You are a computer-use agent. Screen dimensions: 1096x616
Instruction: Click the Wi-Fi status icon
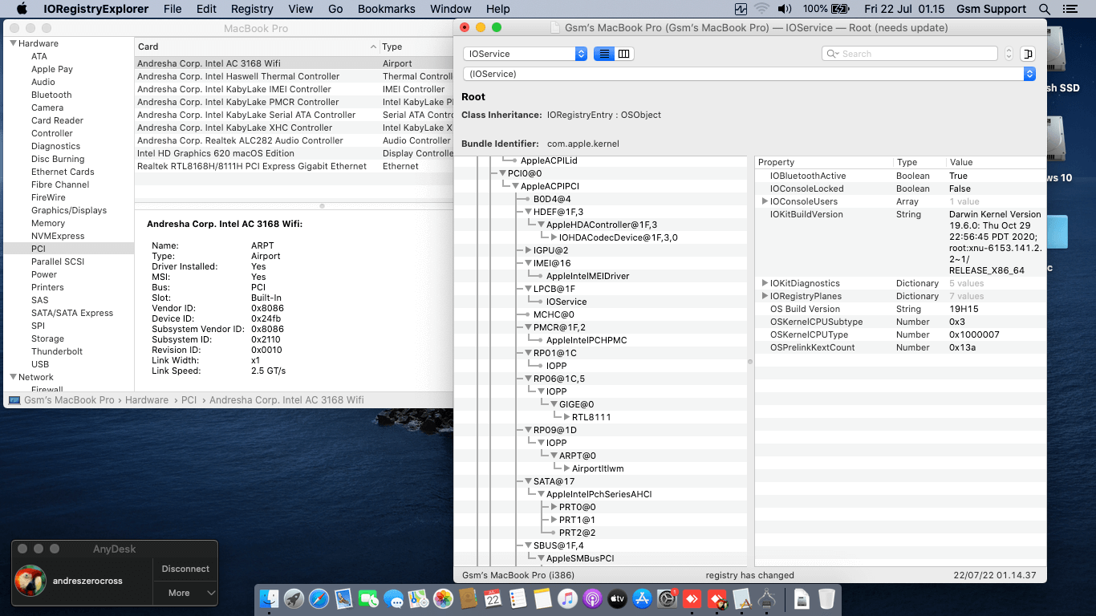761,9
